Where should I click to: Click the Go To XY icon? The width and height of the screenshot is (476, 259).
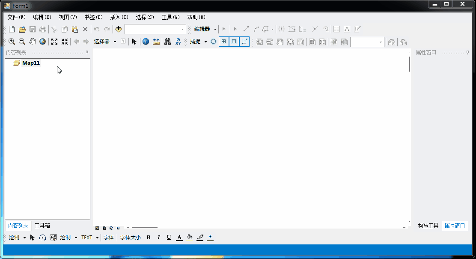[x=178, y=42]
